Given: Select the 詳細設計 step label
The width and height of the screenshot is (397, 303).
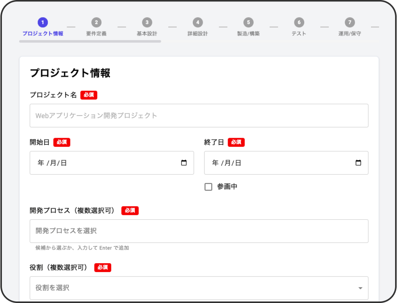Looking at the screenshot, I should coord(197,34).
